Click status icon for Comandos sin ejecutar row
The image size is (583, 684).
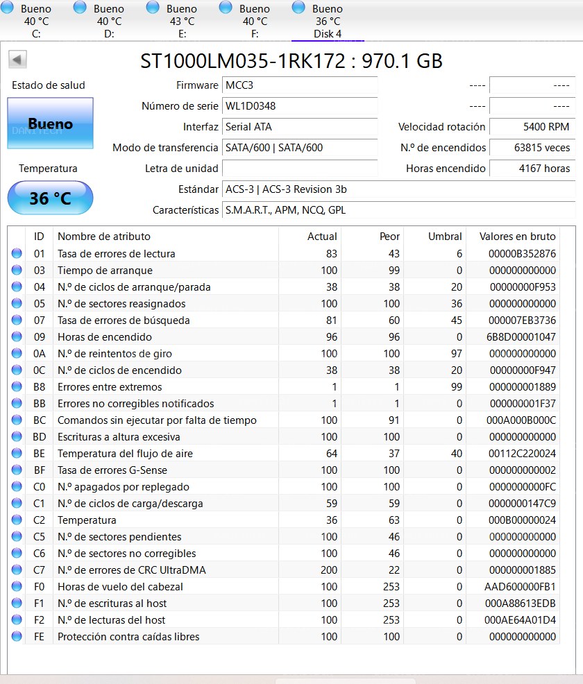(17, 420)
